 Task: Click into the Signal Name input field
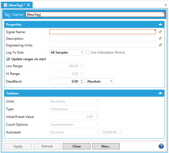(x=102, y=32)
